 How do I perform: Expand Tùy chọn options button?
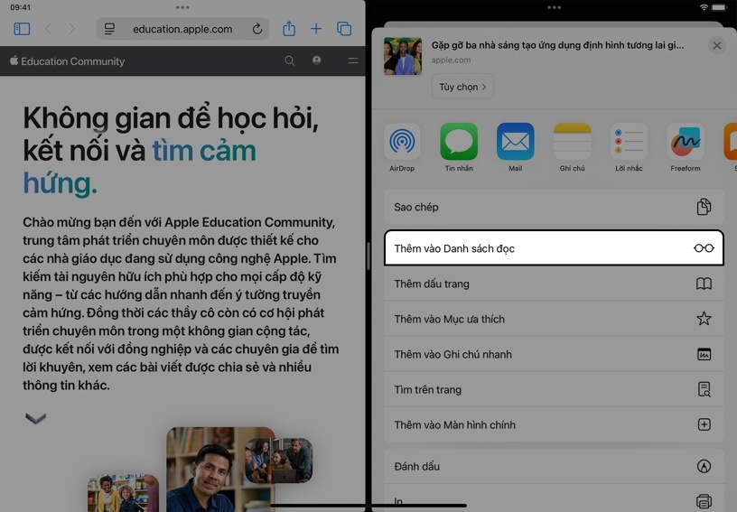tap(462, 87)
